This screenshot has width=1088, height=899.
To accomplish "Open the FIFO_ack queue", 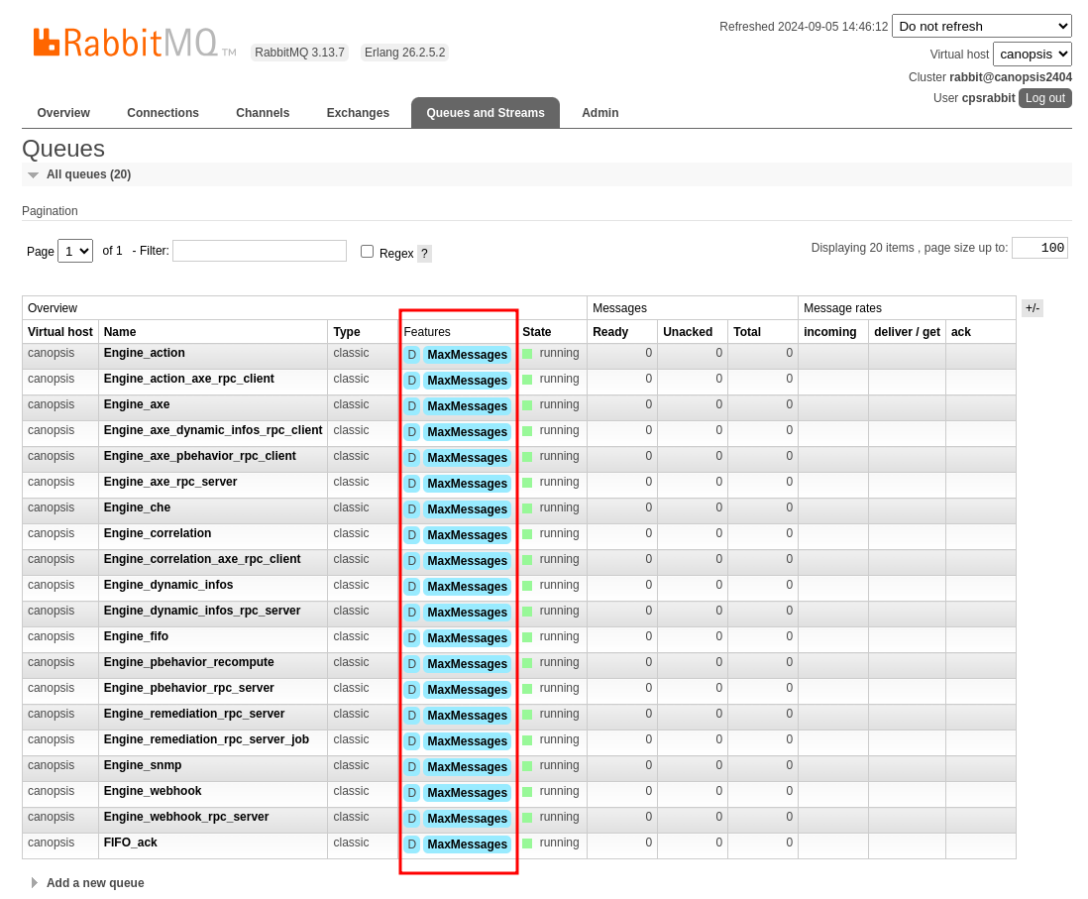I will [131, 843].
